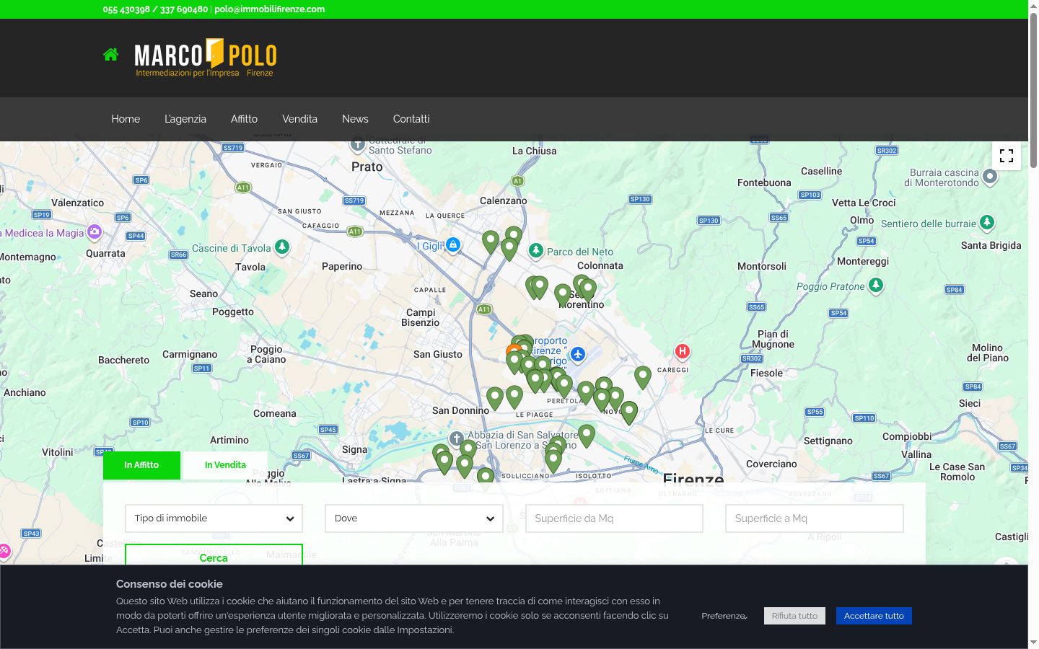Open News menu item

coord(355,119)
